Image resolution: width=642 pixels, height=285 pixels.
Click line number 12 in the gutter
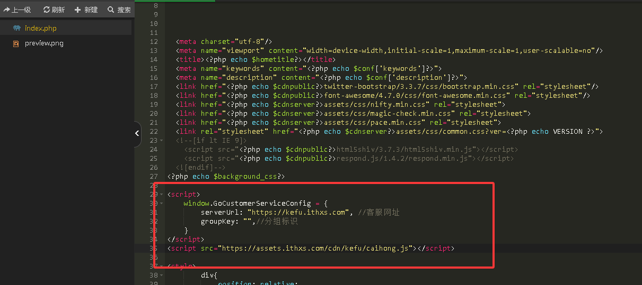(x=154, y=42)
